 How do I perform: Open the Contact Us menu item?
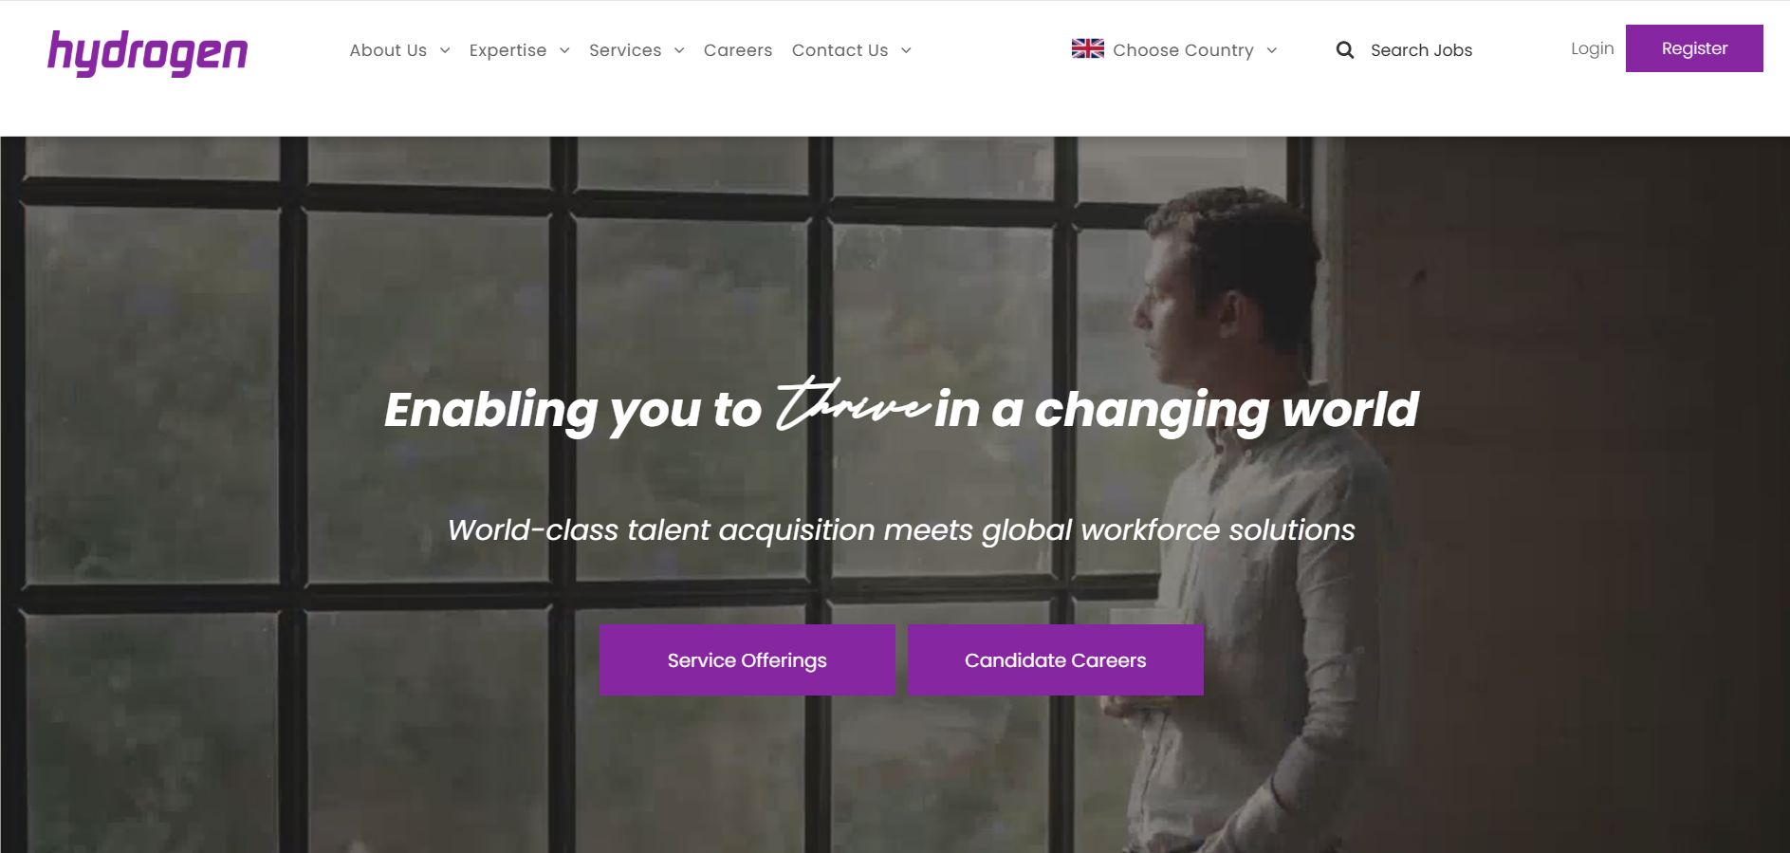(x=840, y=50)
